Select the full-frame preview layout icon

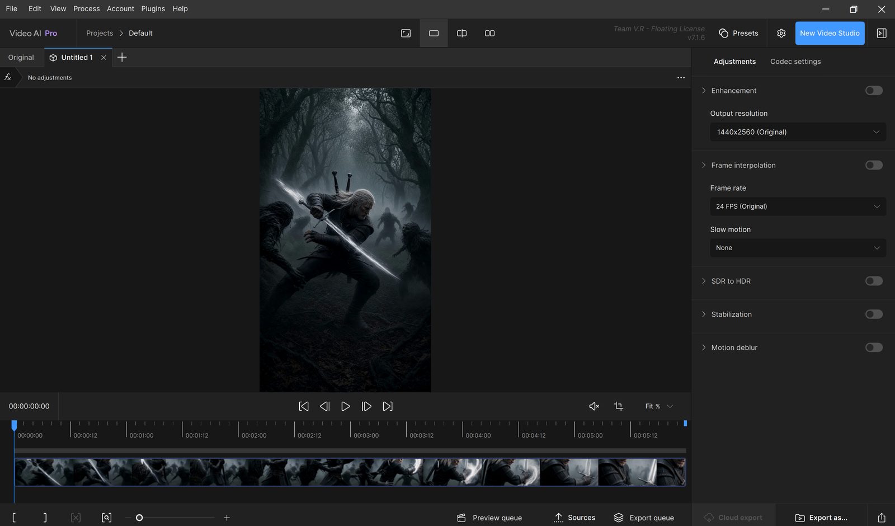point(406,33)
